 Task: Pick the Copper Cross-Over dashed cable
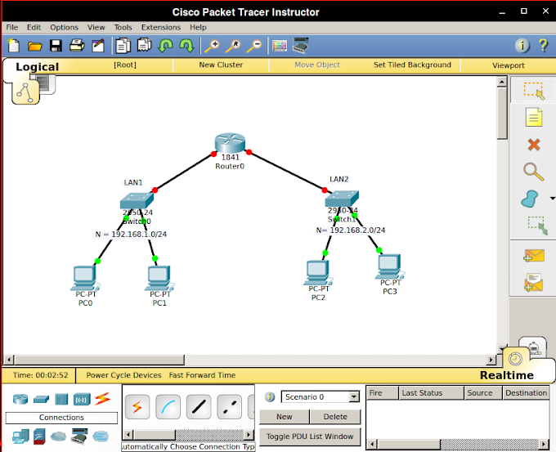tap(229, 407)
